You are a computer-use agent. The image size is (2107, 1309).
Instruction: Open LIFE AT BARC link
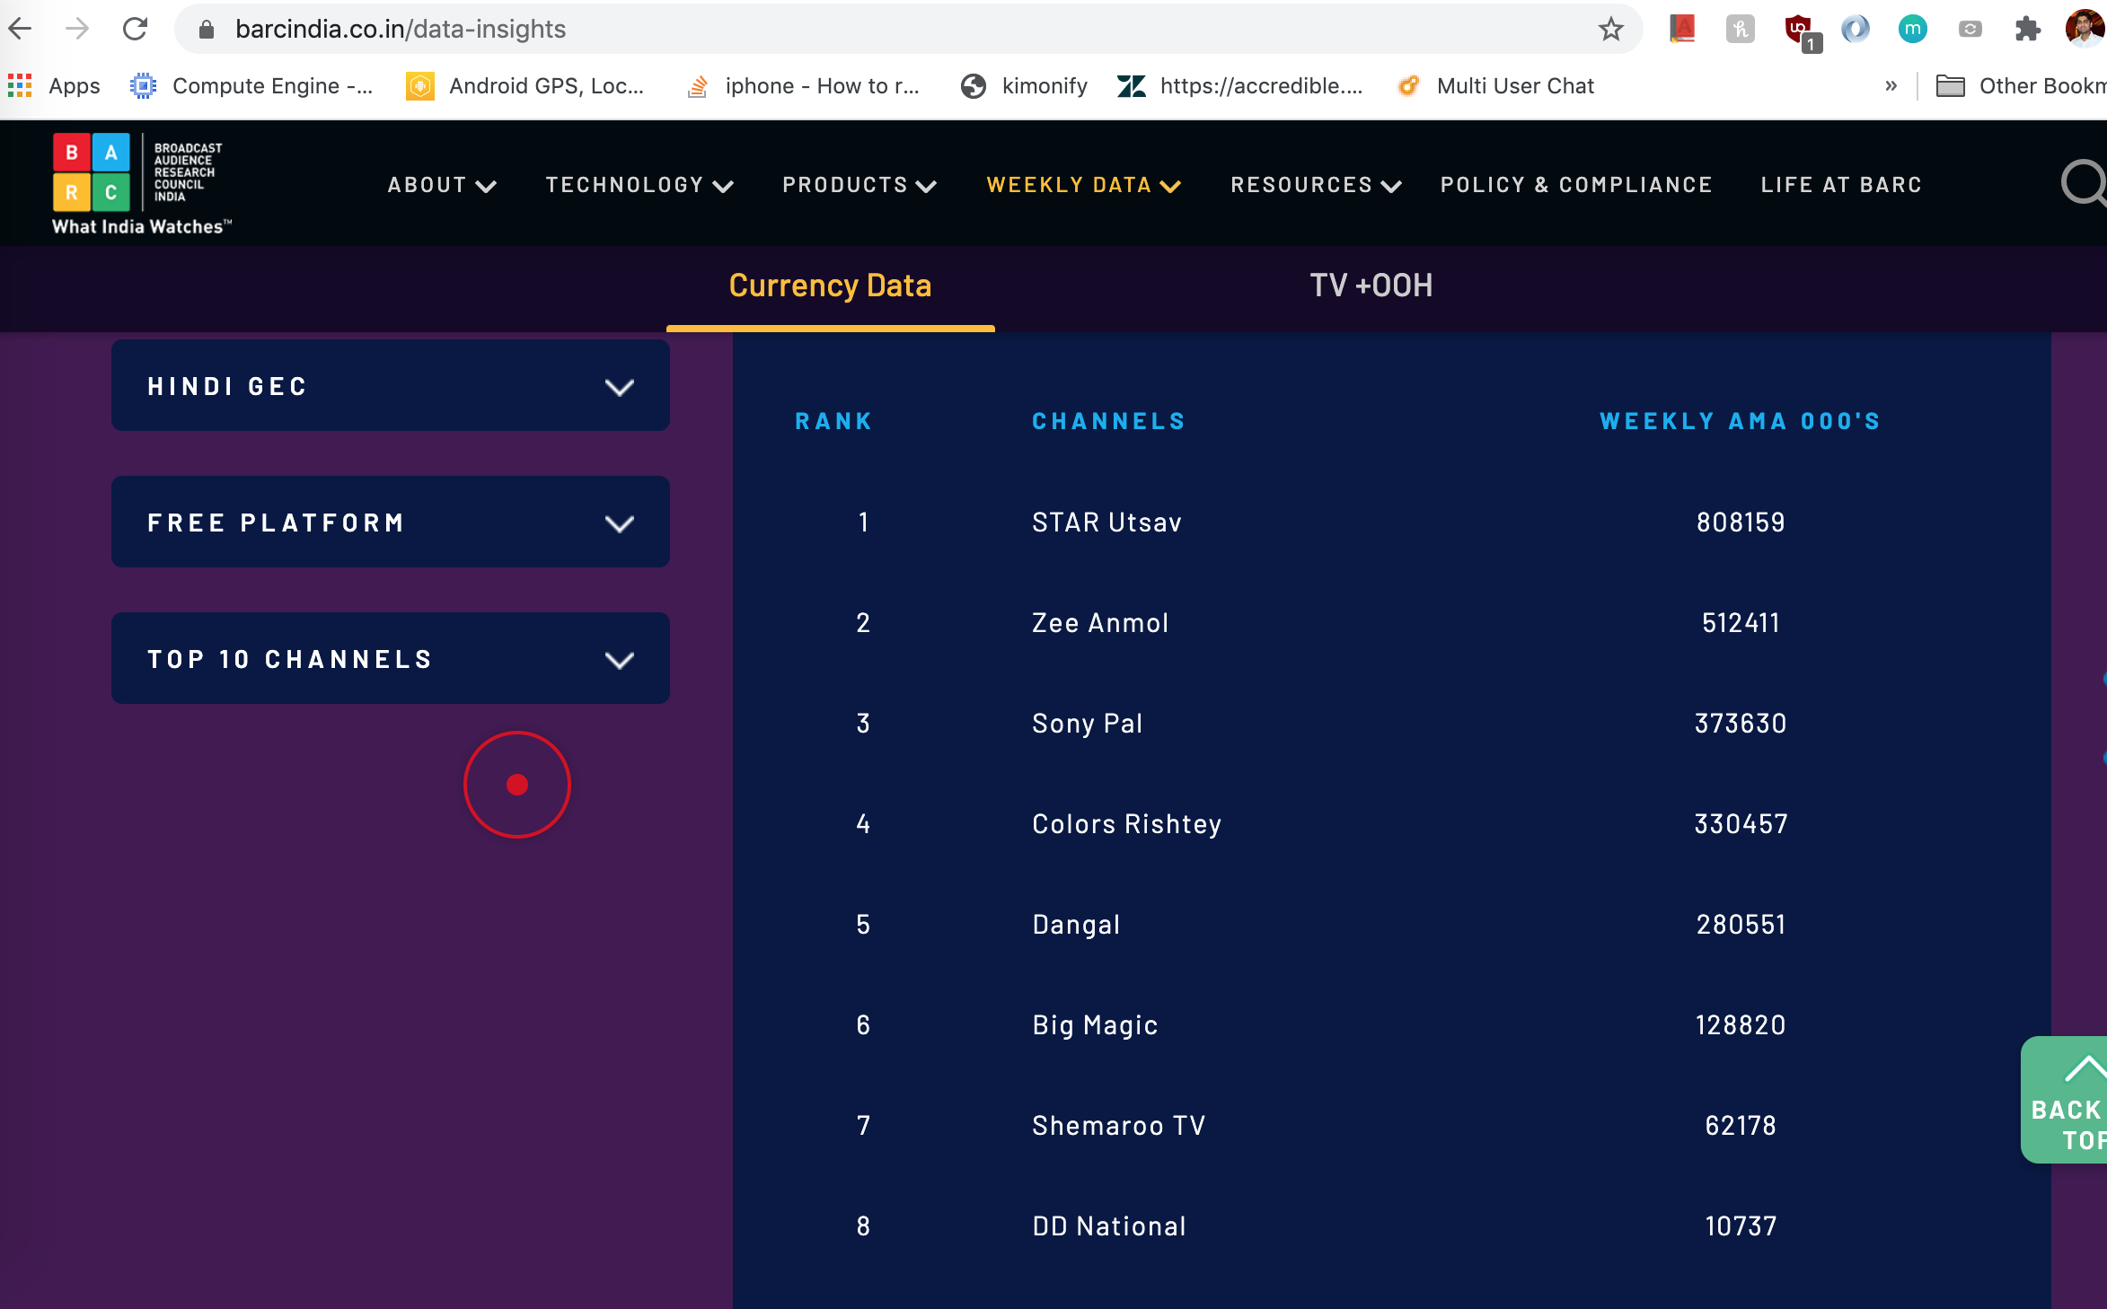coord(1841,185)
